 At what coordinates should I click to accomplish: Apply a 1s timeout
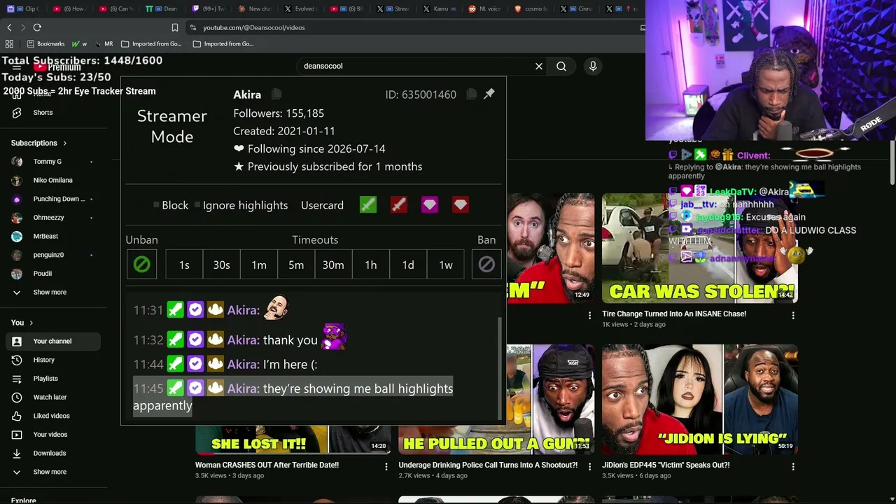184,265
